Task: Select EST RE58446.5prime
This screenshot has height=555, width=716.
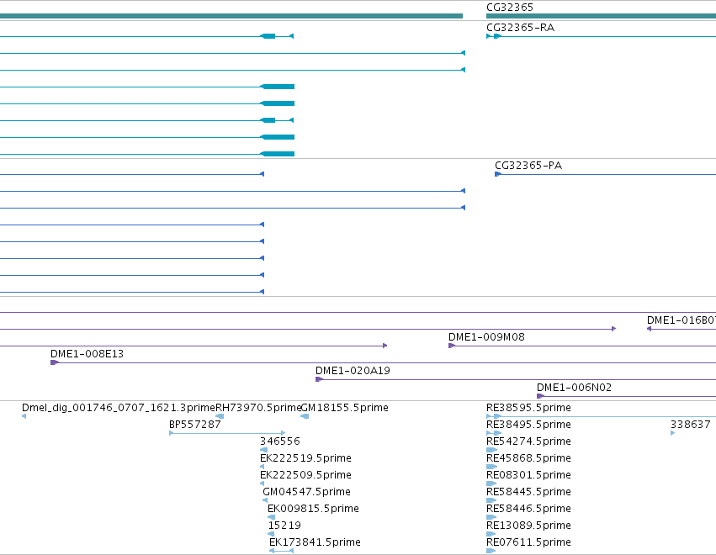Action: (528, 509)
